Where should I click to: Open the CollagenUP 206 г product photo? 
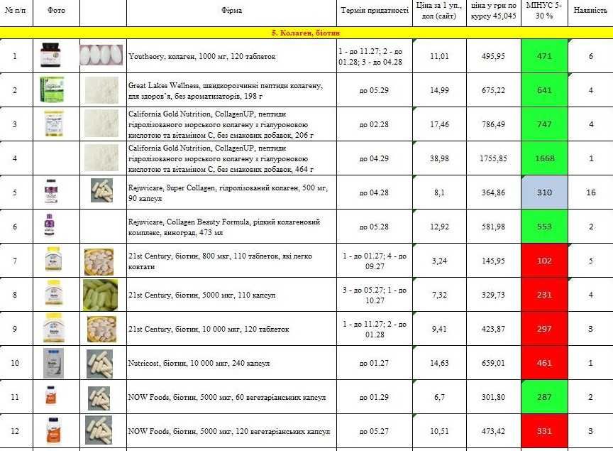pos(53,124)
